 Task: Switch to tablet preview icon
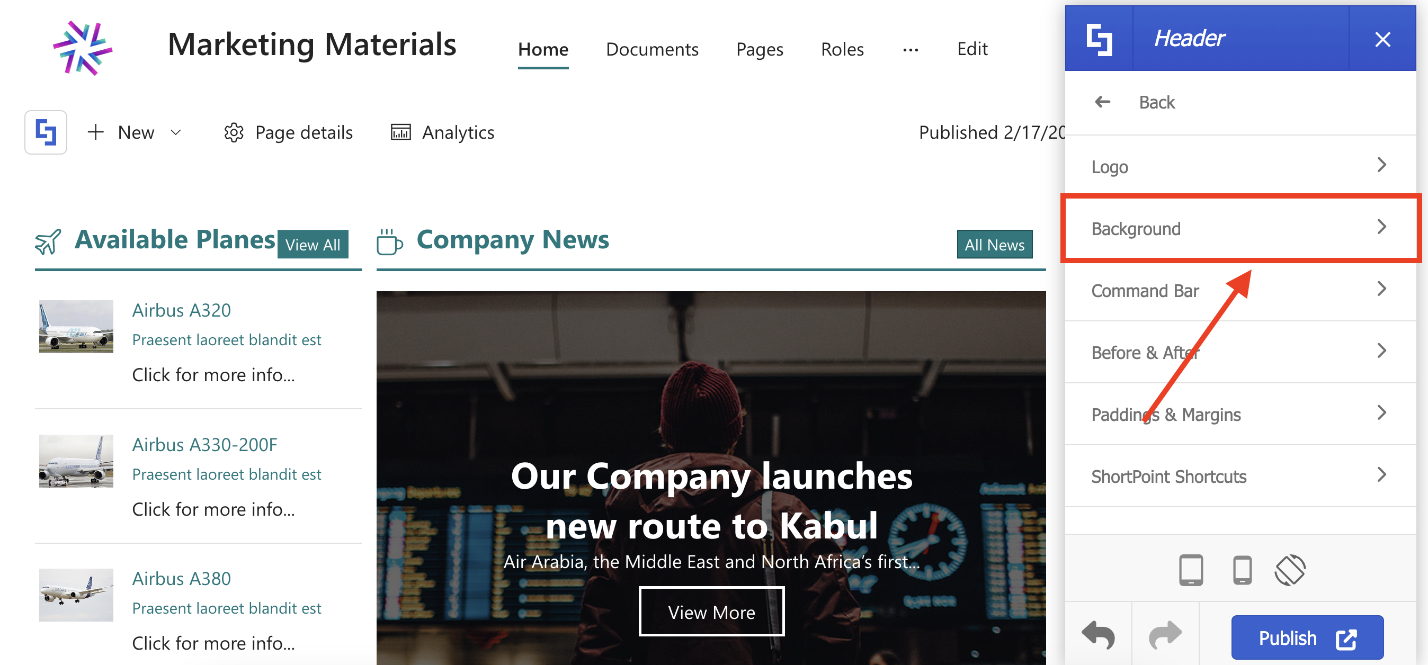(x=1191, y=570)
